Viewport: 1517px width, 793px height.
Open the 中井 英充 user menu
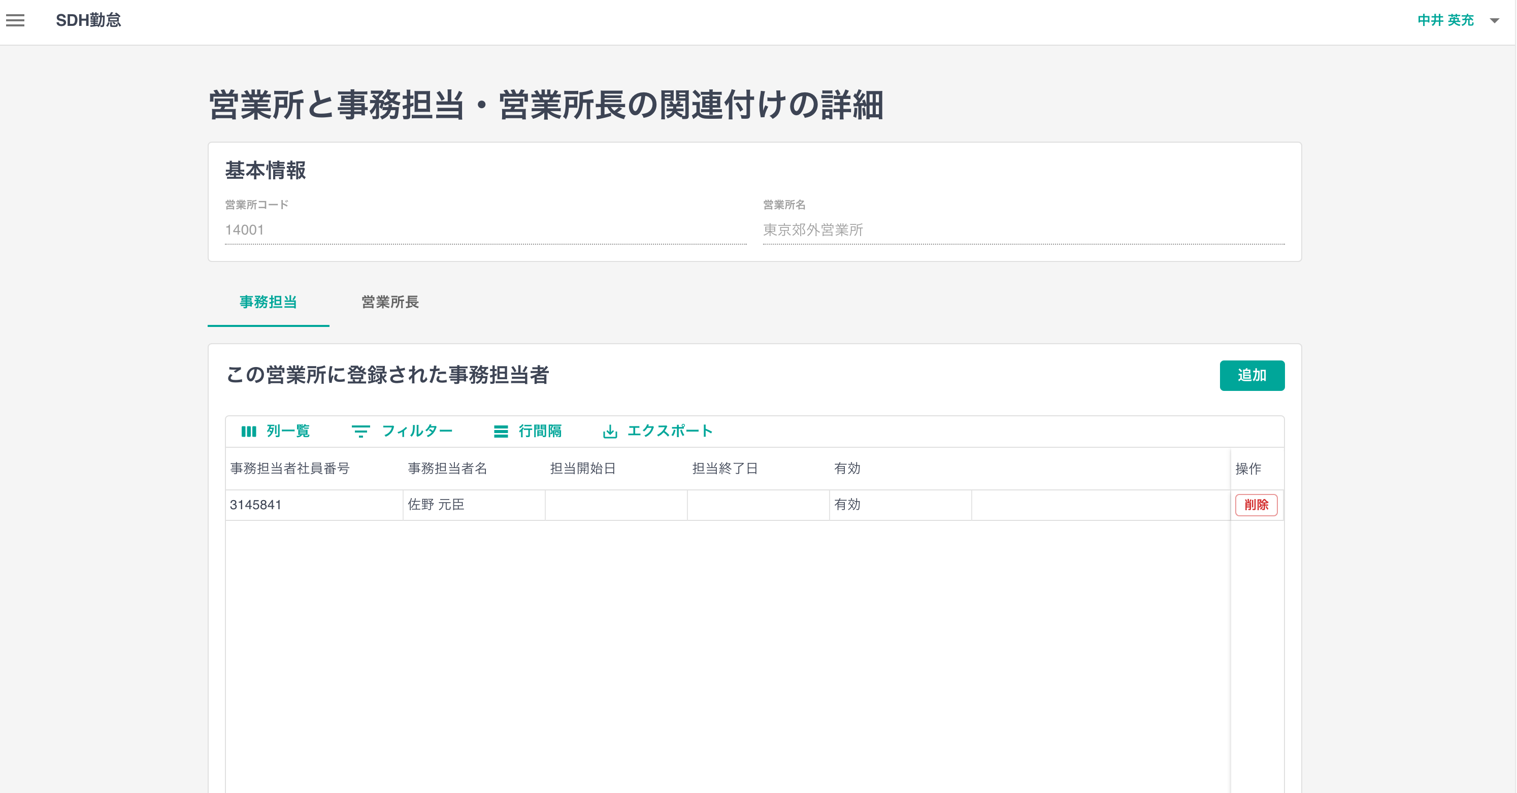1445,21
